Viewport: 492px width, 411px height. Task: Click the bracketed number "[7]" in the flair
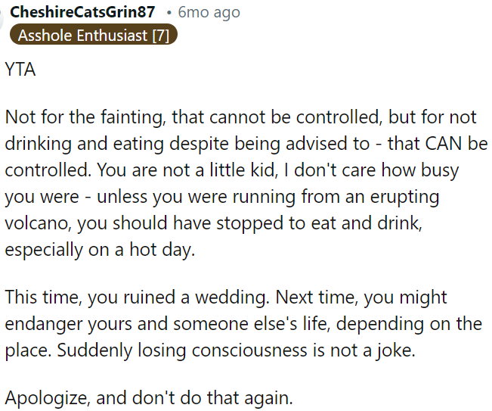coord(159,35)
